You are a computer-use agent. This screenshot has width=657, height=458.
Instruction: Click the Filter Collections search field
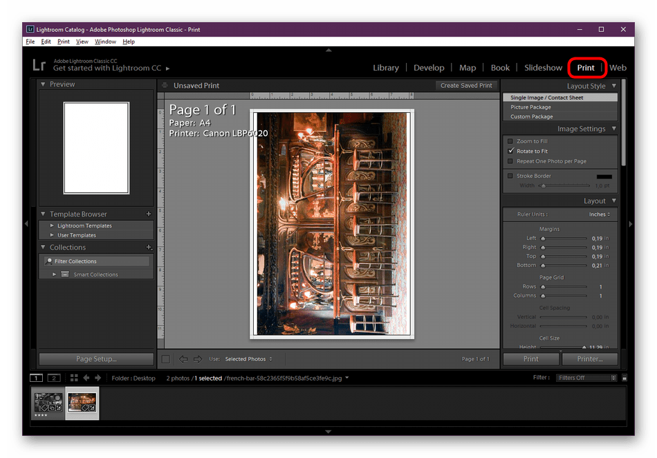tap(97, 261)
